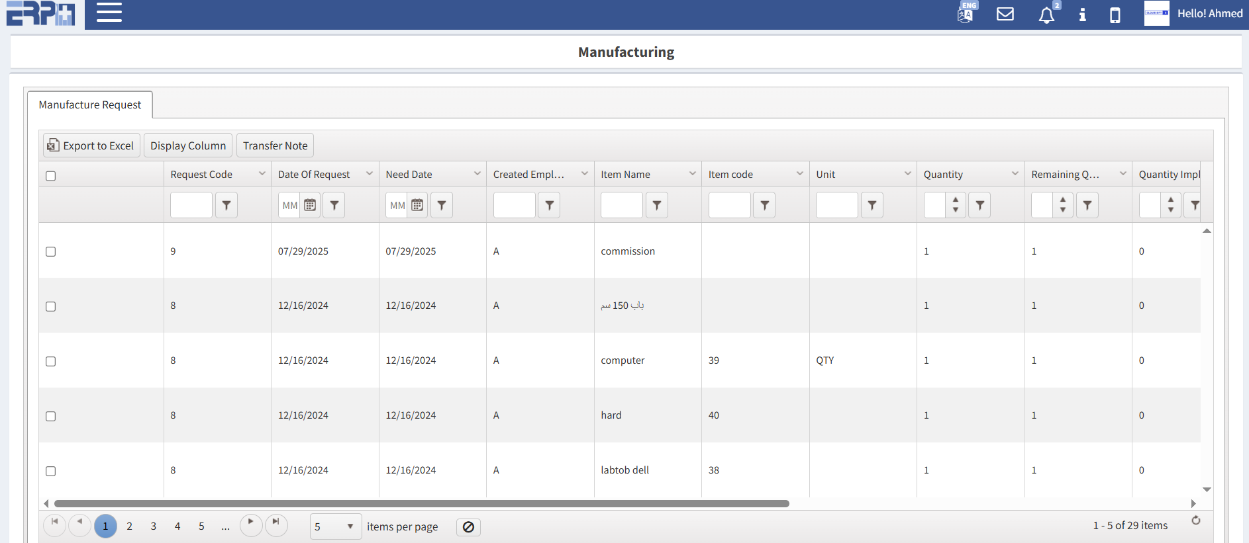The width and height of the screenshot is (1249, 543).
Task: Expand the Item Name column menu
Action: click(692, 174)
